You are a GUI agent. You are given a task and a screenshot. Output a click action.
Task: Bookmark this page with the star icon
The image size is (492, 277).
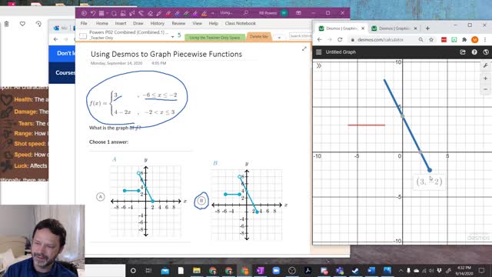[x=431, y=39]
